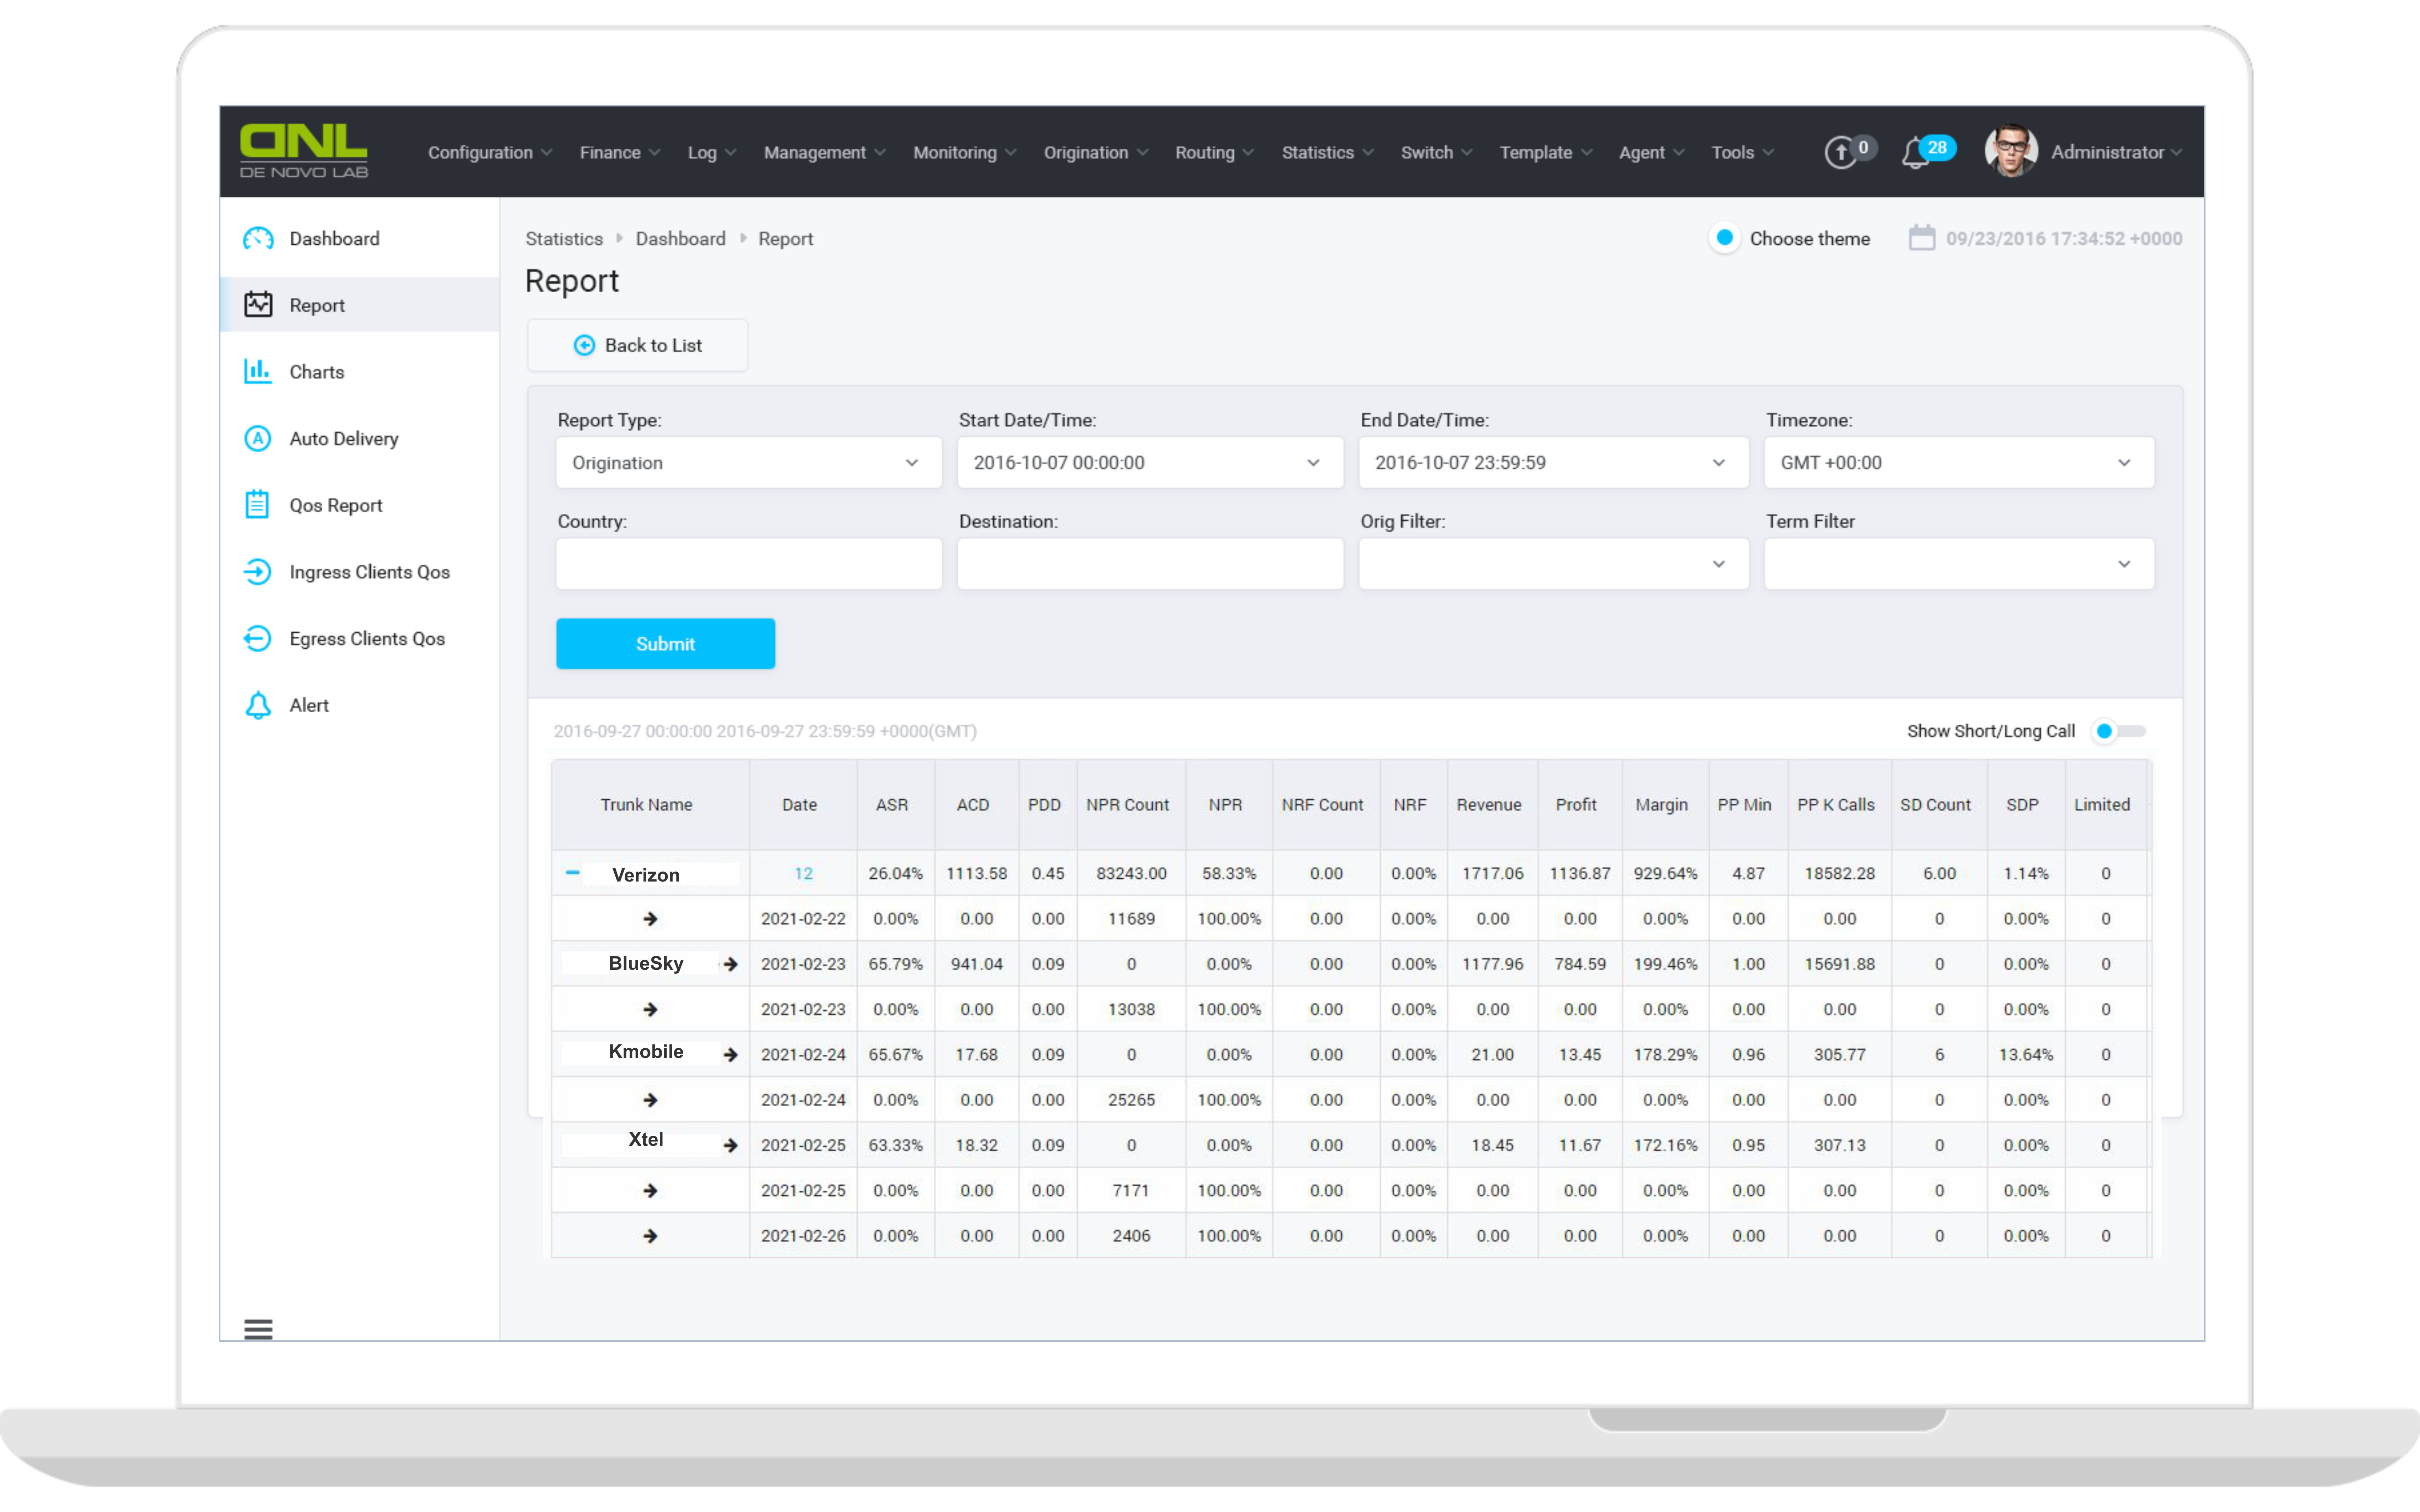
Task: Click the arrow in the 2021-02-24 row with 25265
Action: point(650,1100)
